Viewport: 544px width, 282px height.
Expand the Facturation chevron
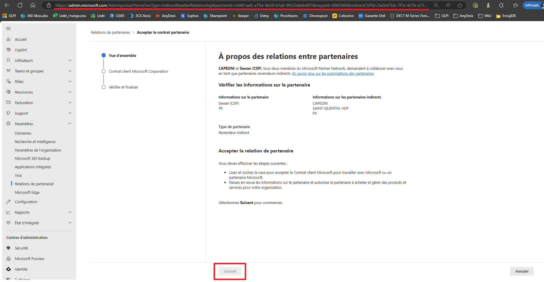[x=70, y=103]
